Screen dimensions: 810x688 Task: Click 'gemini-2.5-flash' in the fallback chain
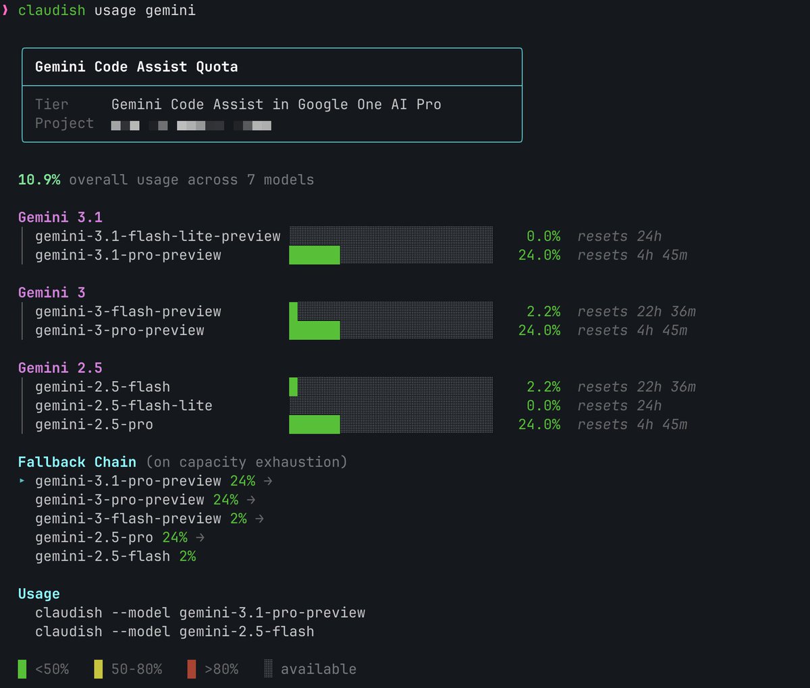(x=103, y=556)
